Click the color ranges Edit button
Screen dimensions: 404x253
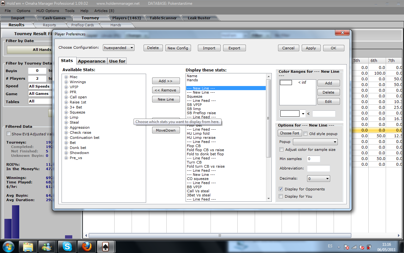click(329, 102)
